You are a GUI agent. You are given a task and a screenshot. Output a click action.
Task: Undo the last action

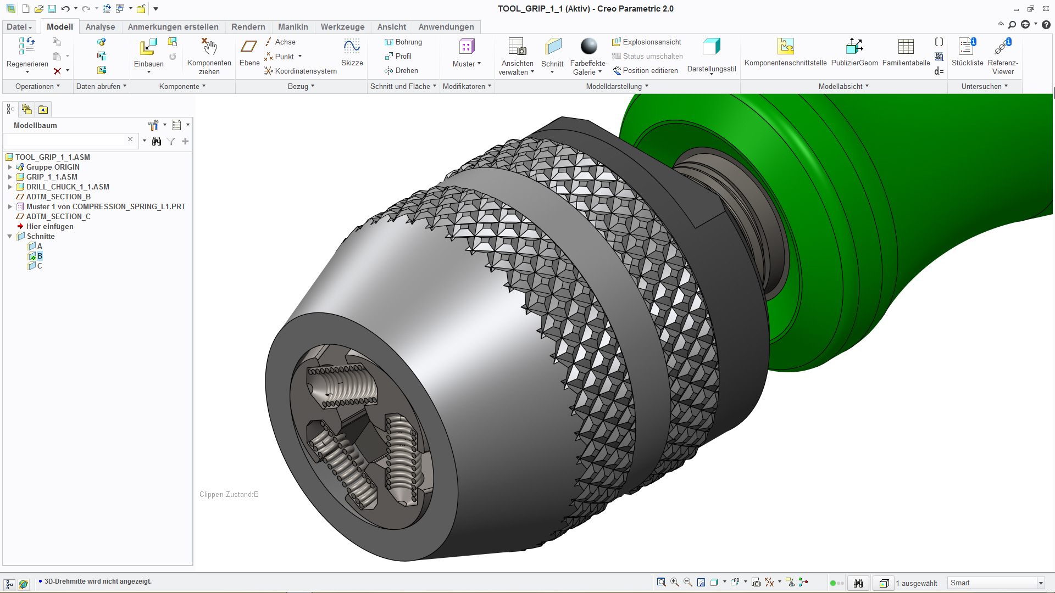(x=65, y=9)
